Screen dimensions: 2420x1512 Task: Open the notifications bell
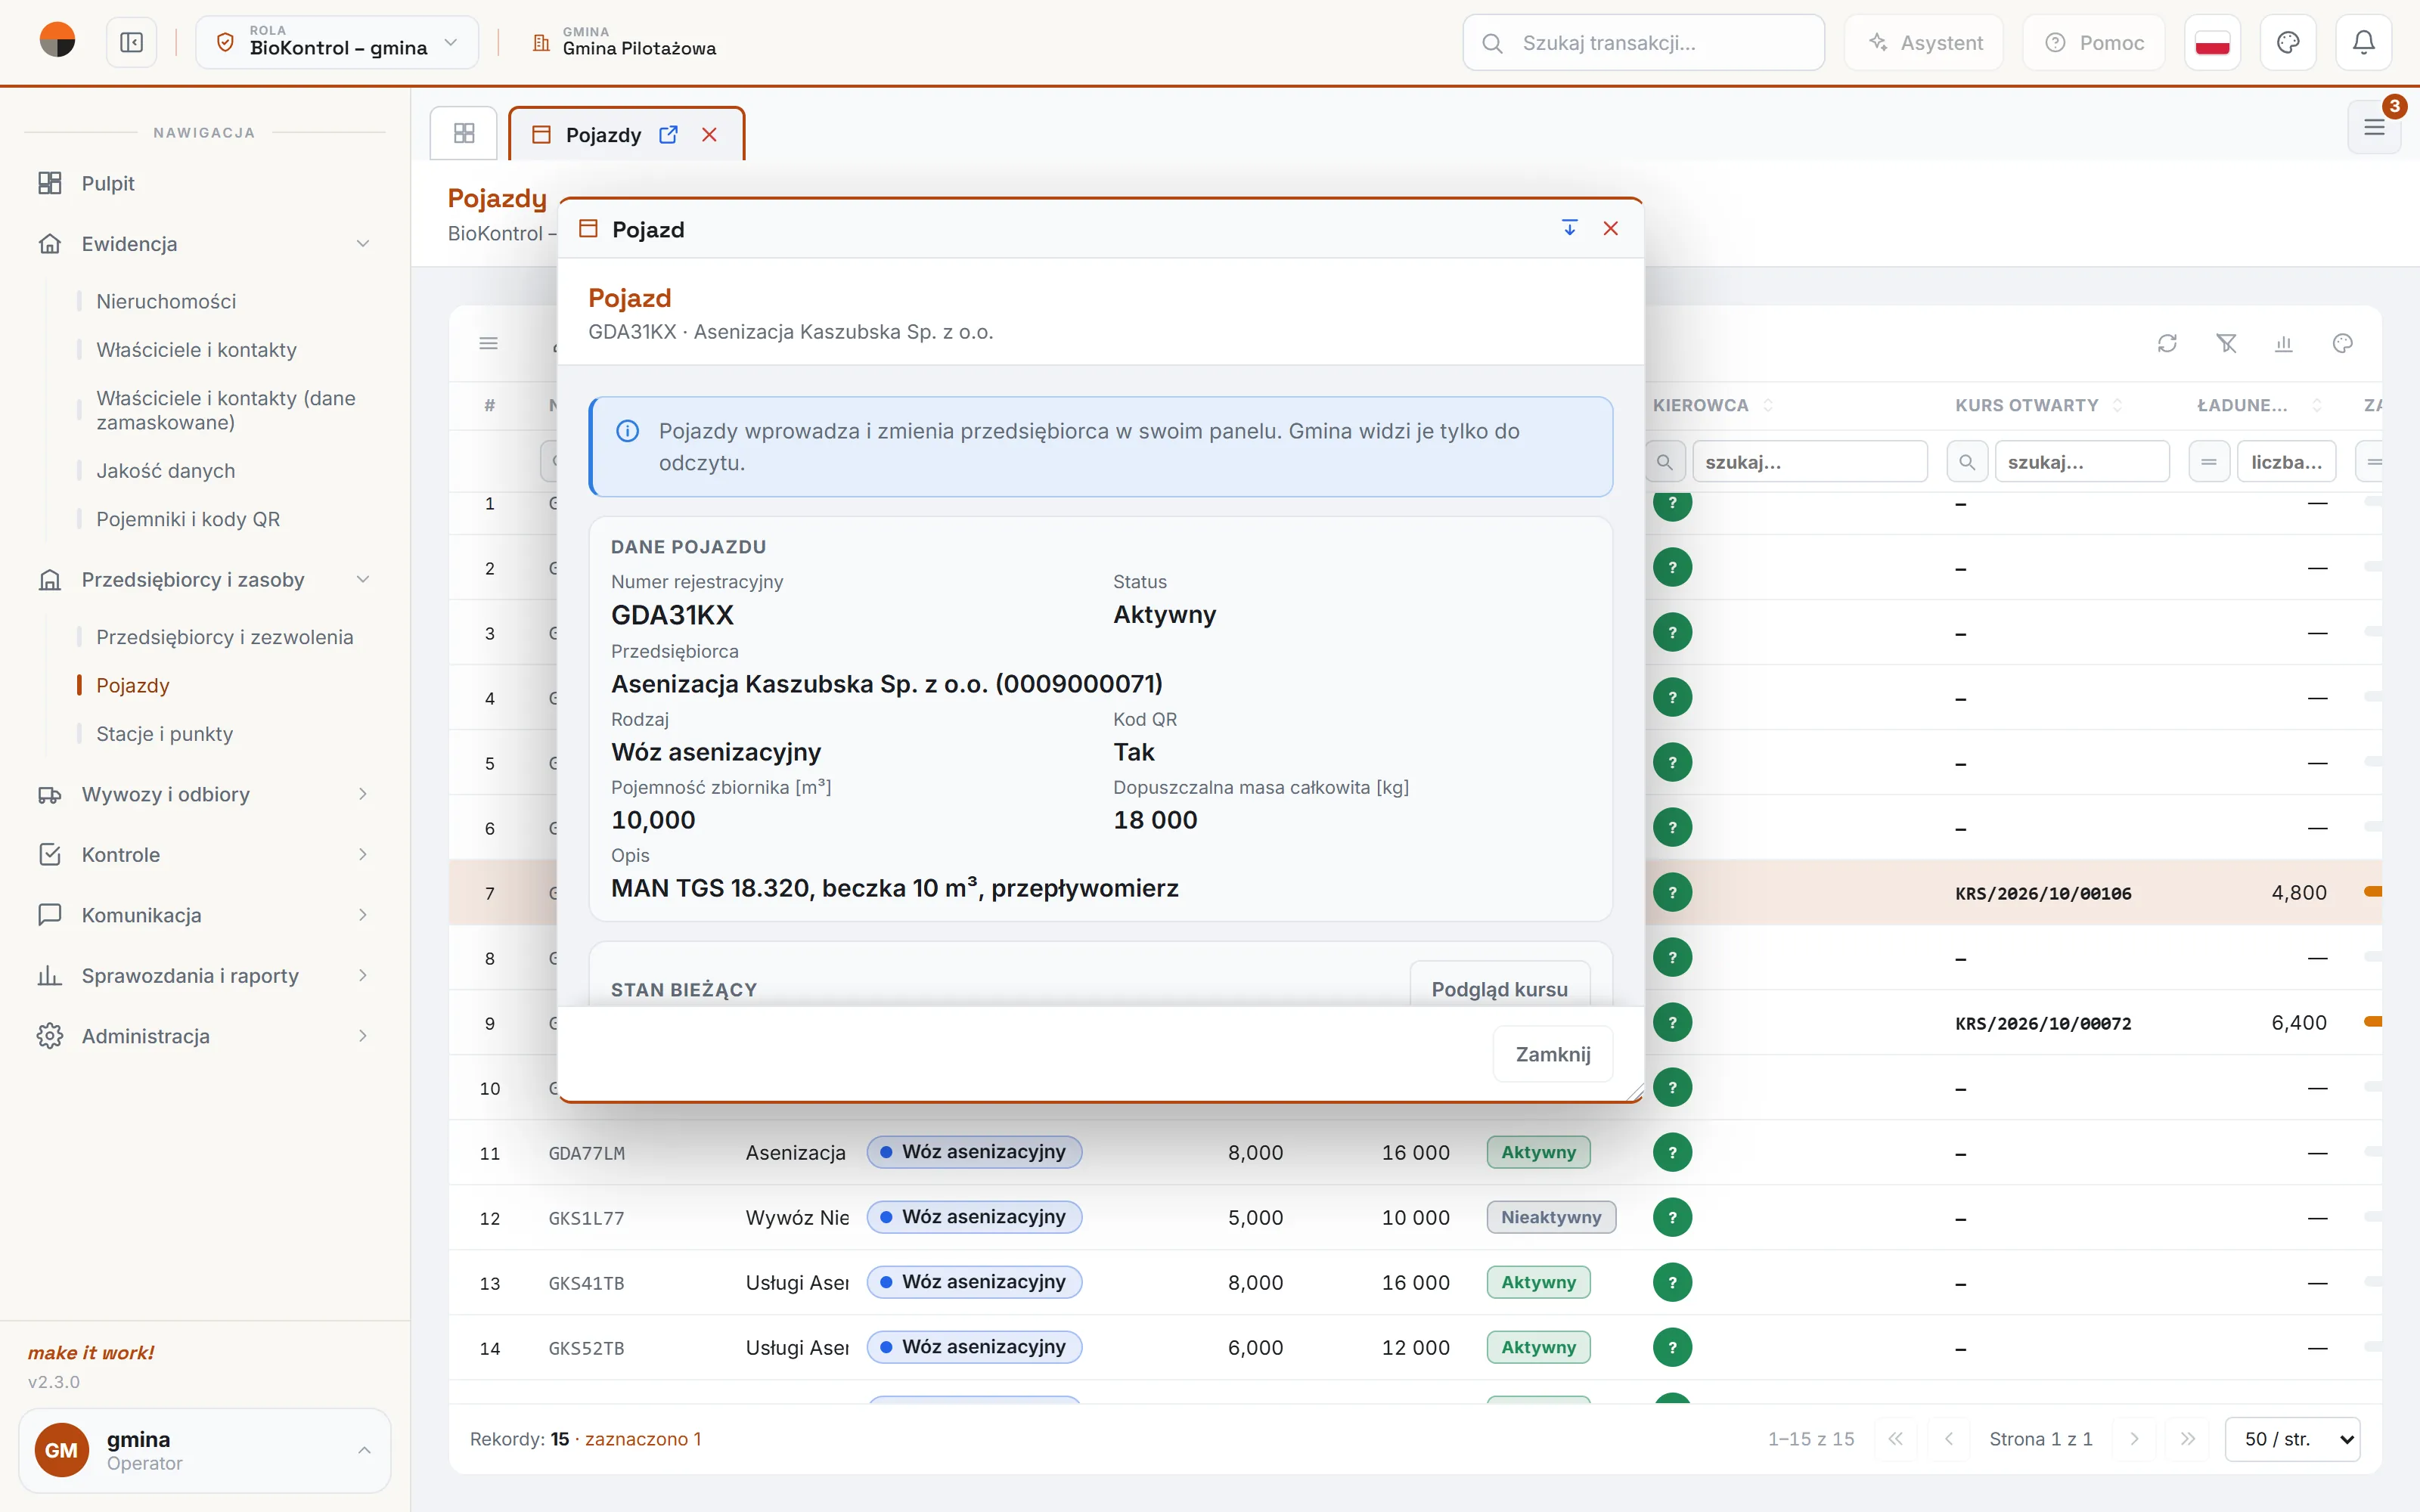(x=2363, y=43)
